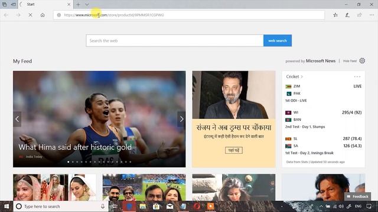378x212 pixels.
Task: Open Mail app from taskbar
Action: tap(170, 207)
